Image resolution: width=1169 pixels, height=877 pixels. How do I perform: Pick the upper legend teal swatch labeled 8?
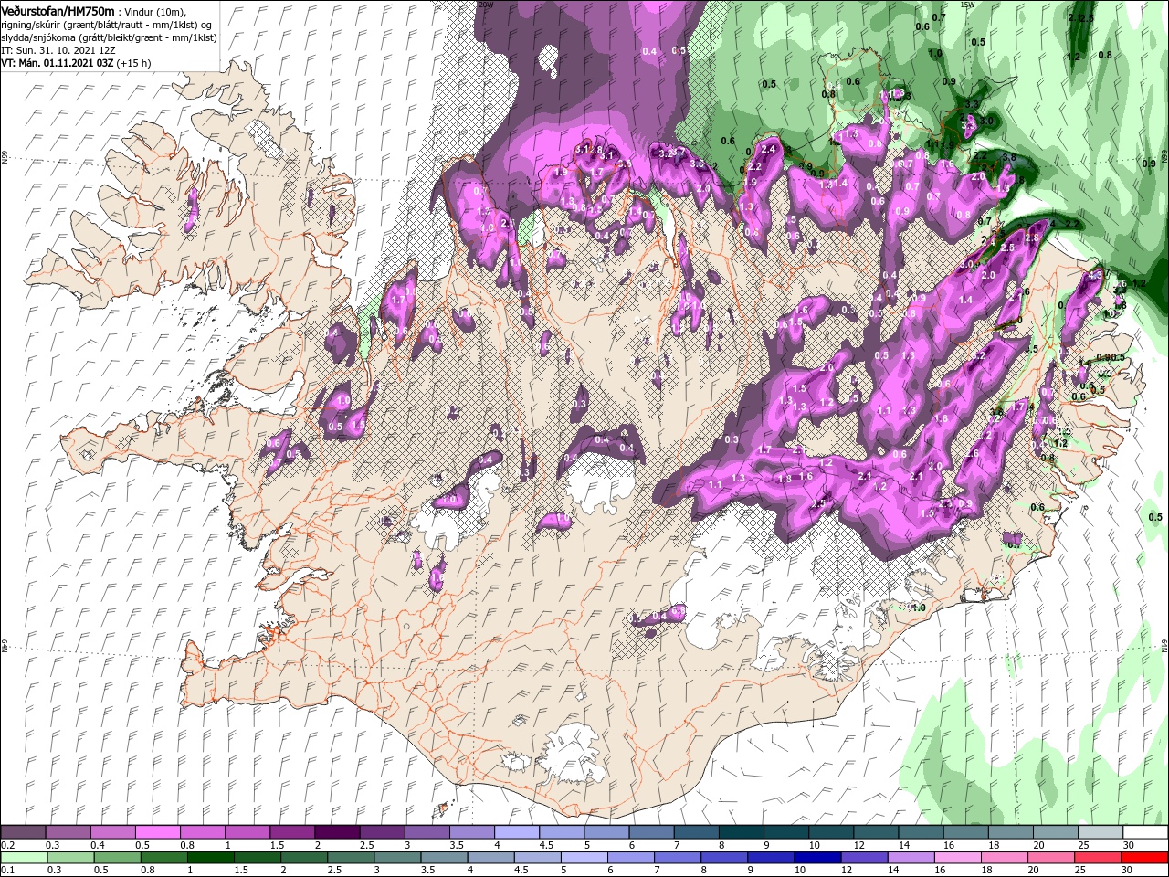pyautogui.click(x=740, y=832)
